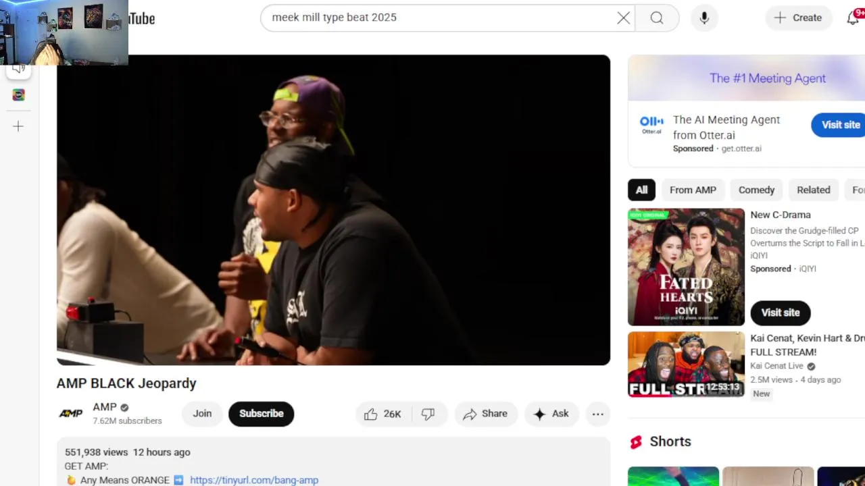Clear the search query with the X icon
This screenshot has height=486, width=865.
[623, 18]
